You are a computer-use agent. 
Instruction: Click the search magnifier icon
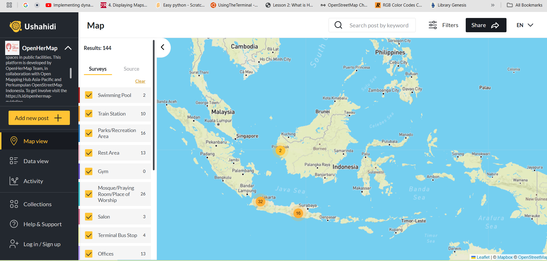tap(338, 25)
